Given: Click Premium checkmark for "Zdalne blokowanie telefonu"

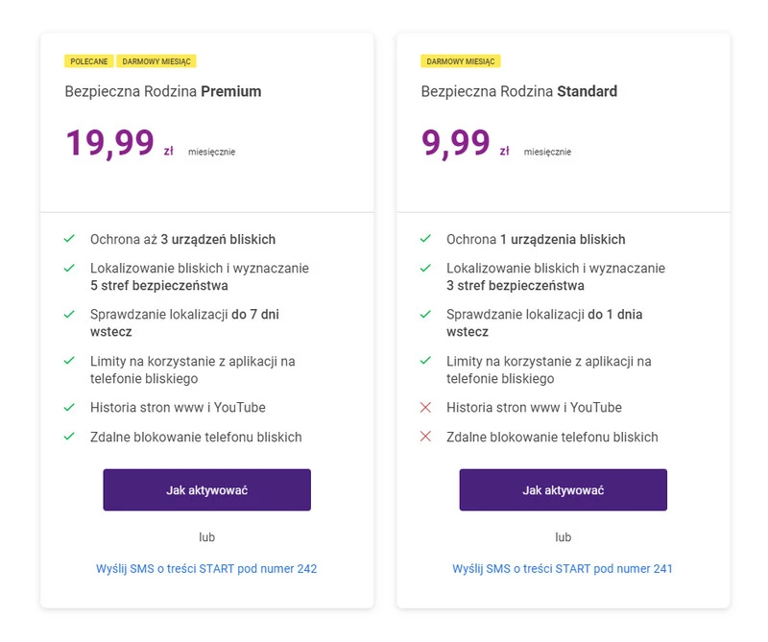Looking at the screenshot, I should (x=69, y=437).
